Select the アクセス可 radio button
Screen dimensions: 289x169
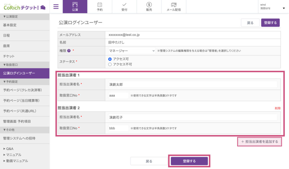tap(110, 59)
